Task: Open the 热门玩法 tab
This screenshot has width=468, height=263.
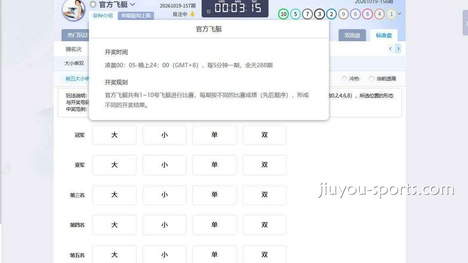Action: coord(75,35)
